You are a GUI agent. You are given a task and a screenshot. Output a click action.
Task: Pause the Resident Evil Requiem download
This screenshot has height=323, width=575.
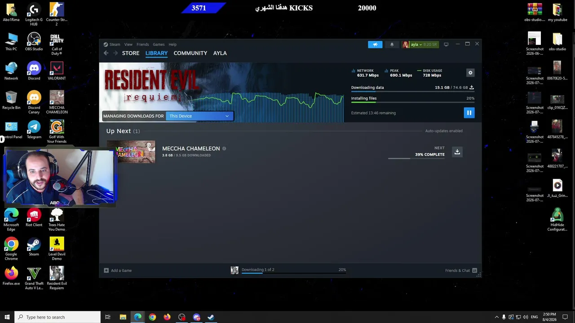point(469,113)
